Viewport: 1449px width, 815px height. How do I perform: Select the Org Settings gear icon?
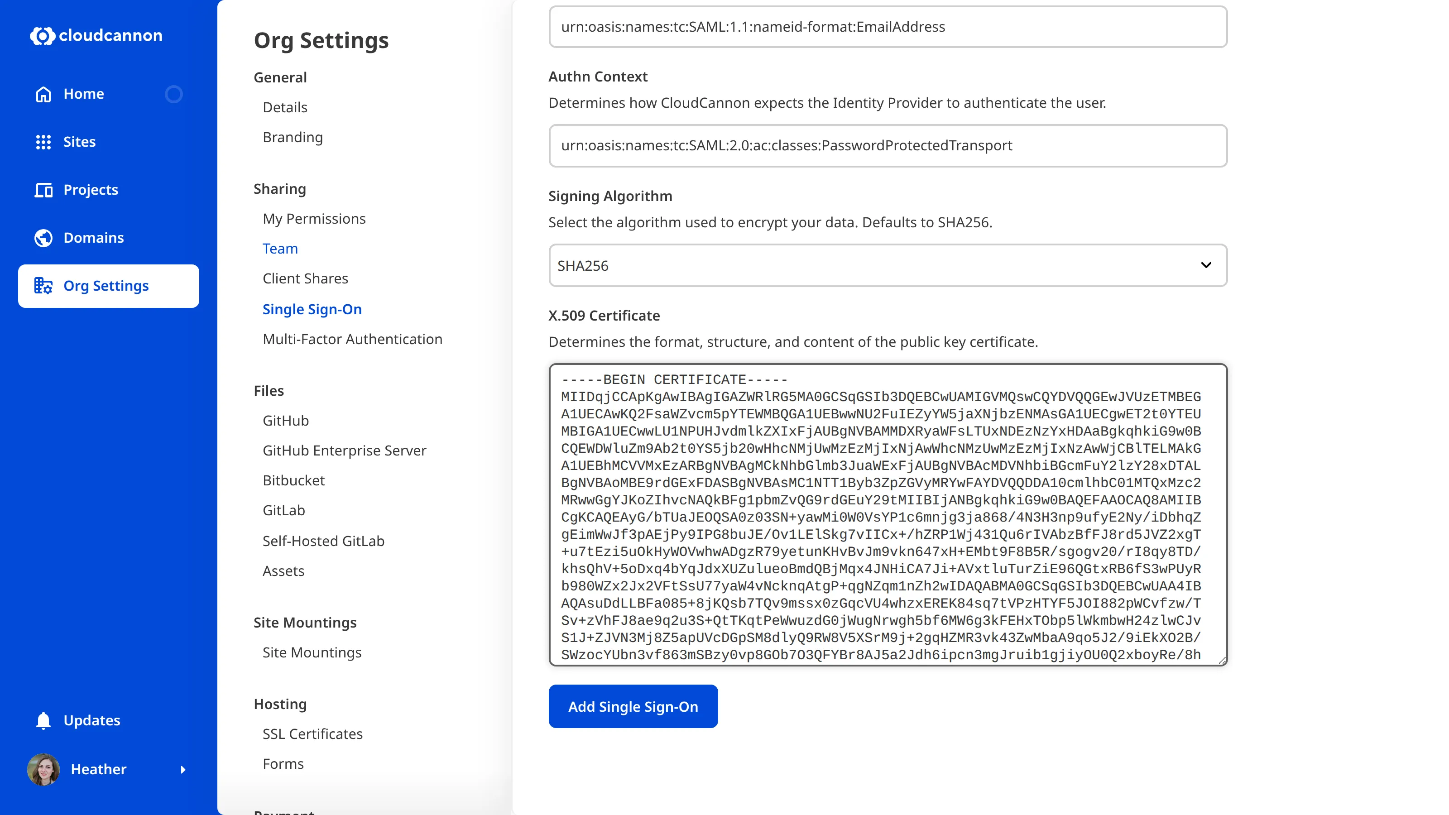tap(43, 286)
